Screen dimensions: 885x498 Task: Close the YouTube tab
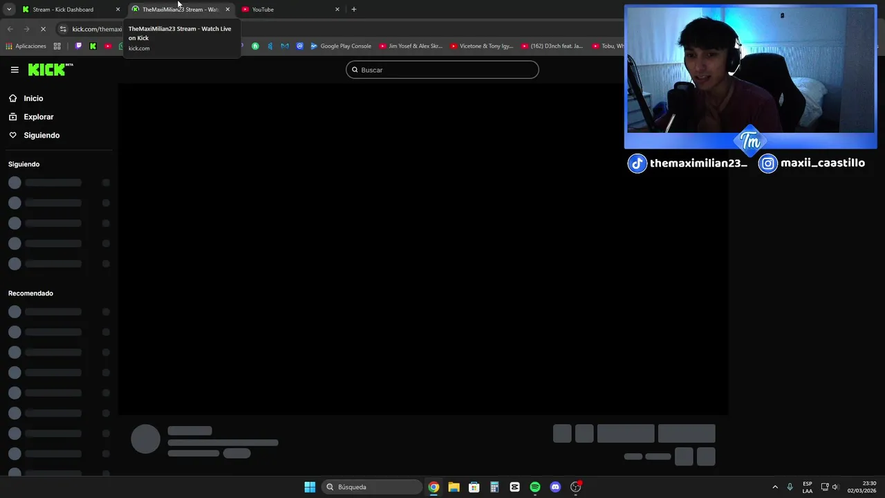(x=337, y=10)
